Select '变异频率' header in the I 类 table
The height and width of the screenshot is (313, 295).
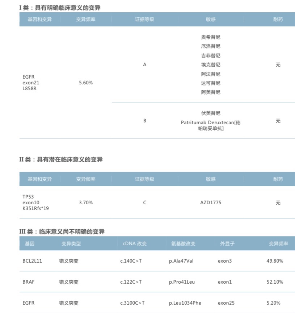click(86, 19)
